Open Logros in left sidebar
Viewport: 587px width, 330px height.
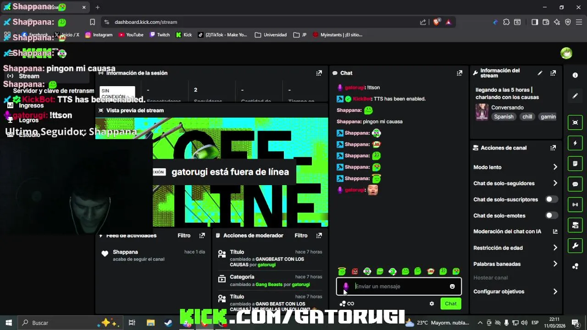click(29, 120)
